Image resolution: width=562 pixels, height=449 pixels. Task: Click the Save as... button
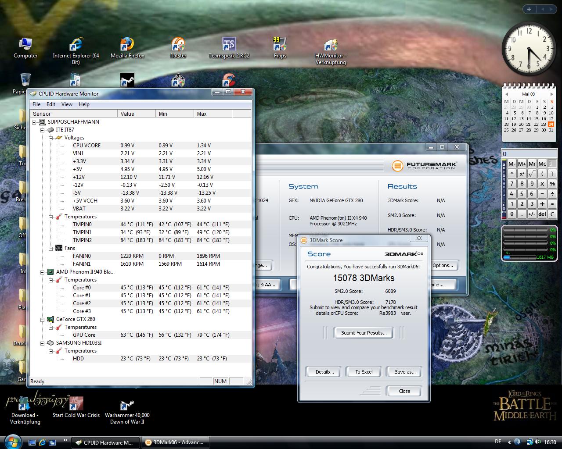click(x=405, y=372)
